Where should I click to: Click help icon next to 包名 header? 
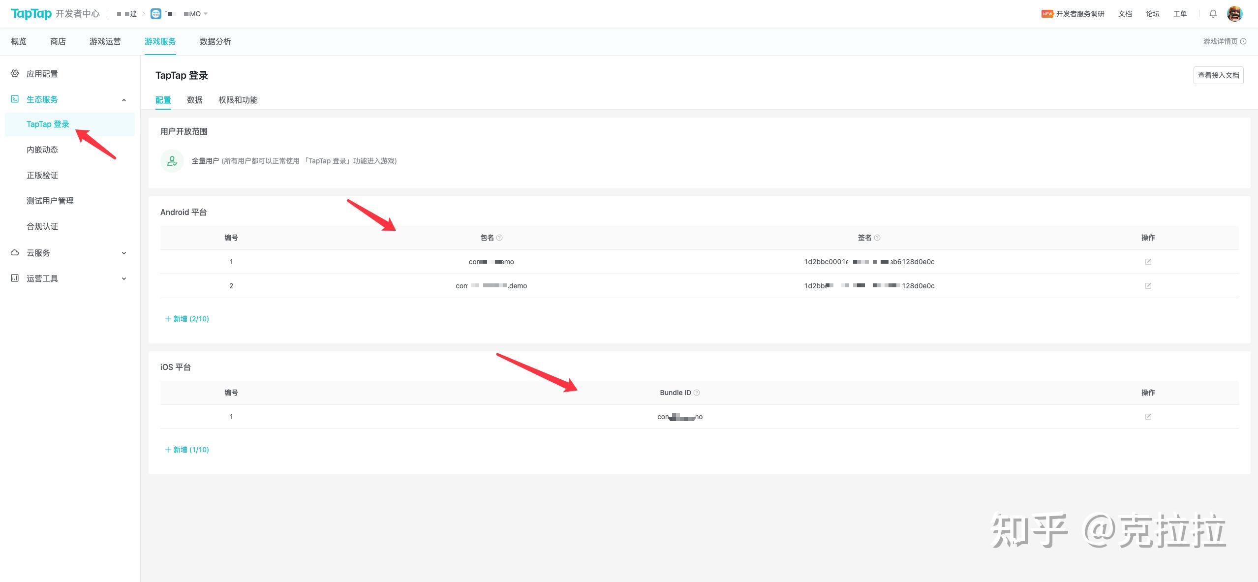499,238
